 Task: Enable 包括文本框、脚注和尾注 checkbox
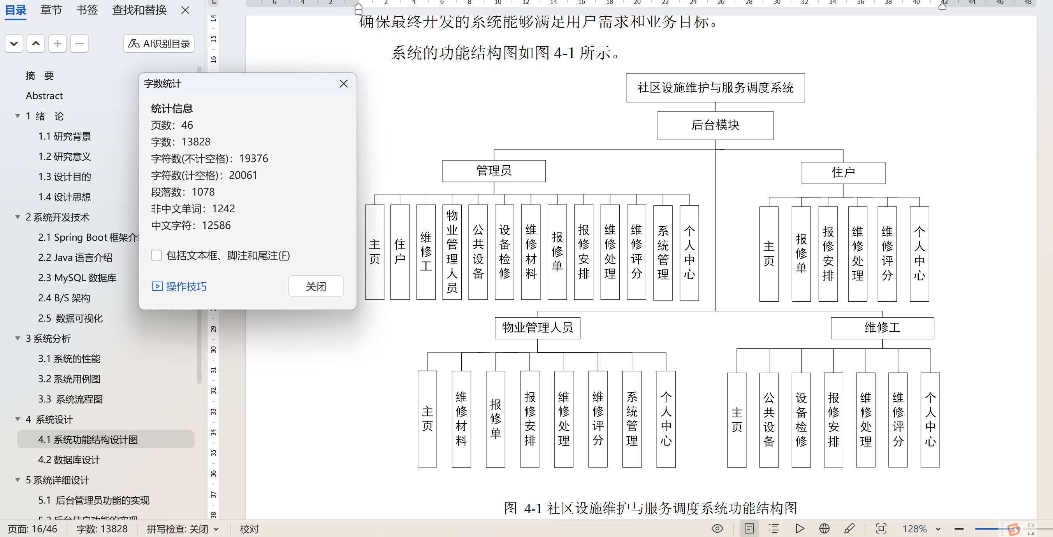coord(156,255)
